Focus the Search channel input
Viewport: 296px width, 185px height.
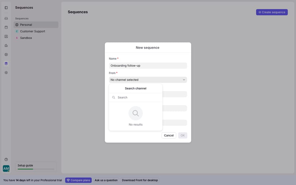pyautogui.click(x=136, y=98)
